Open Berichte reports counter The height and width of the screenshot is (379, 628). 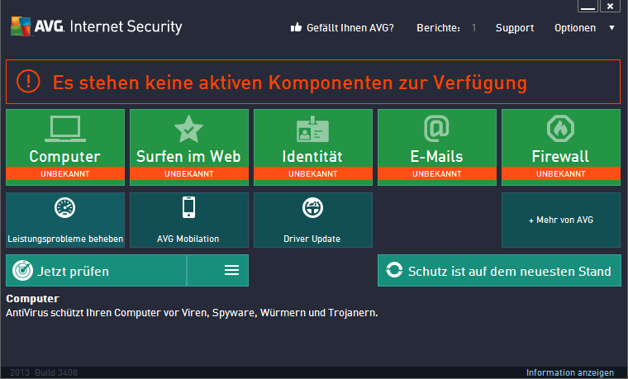coord(446,28)
